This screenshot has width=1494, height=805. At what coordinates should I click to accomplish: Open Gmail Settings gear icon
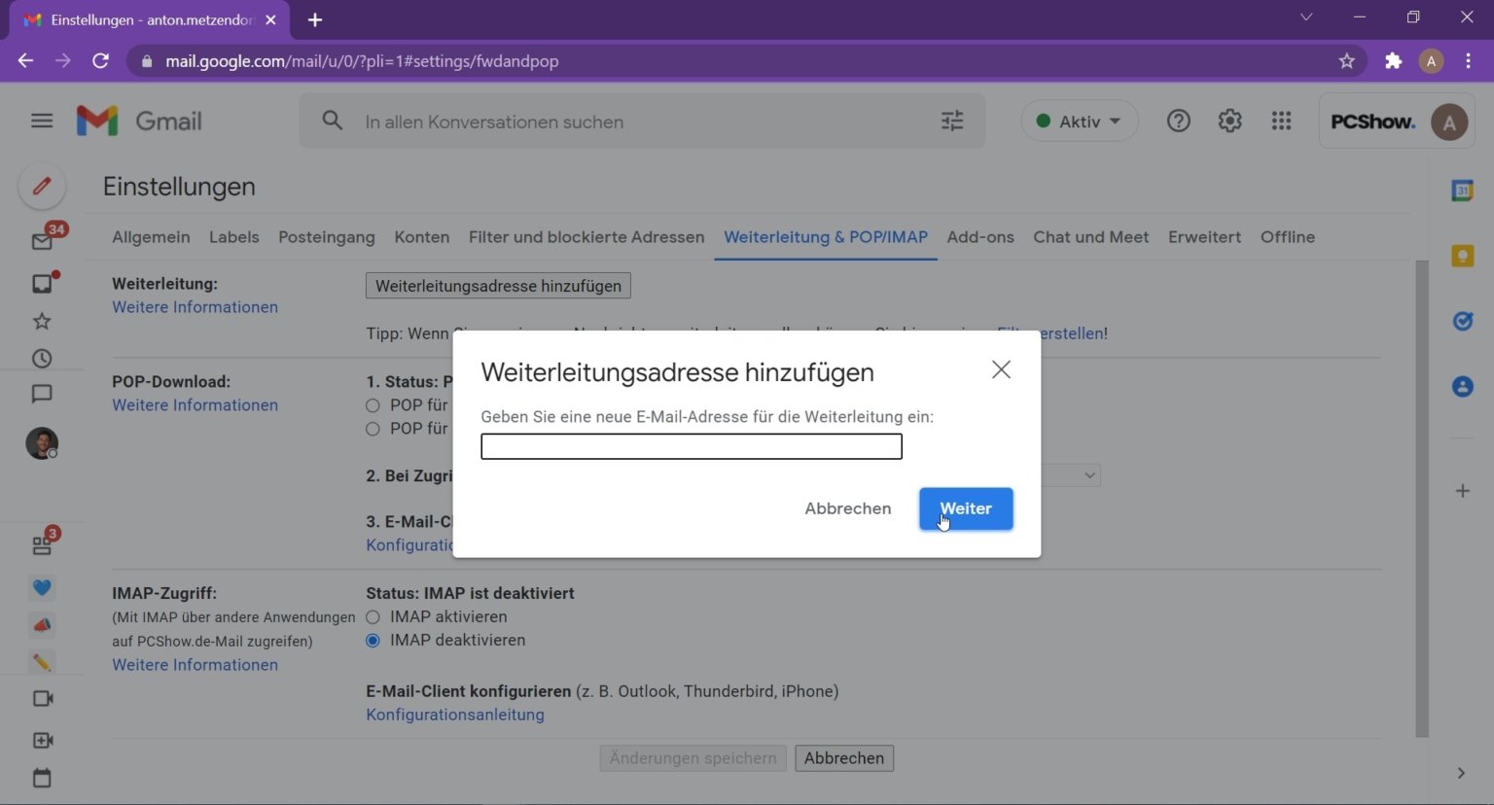pyautogui.click(x=1229, y=121)
